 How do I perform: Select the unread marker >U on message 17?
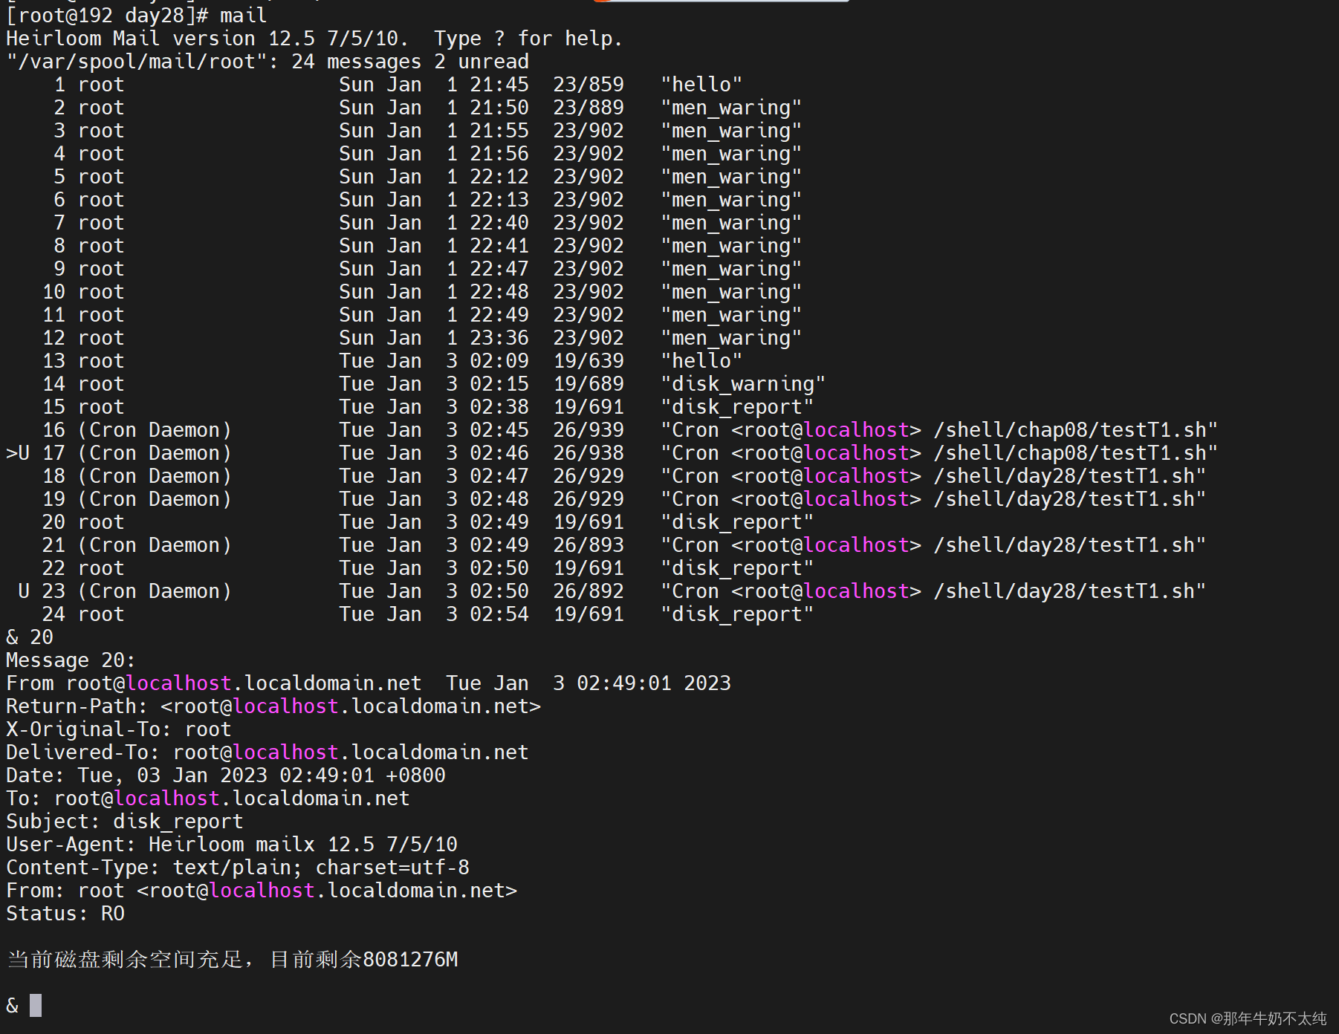coord(18,453)
